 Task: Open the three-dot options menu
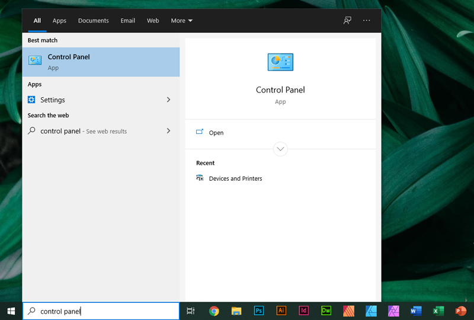pos(366,20)
